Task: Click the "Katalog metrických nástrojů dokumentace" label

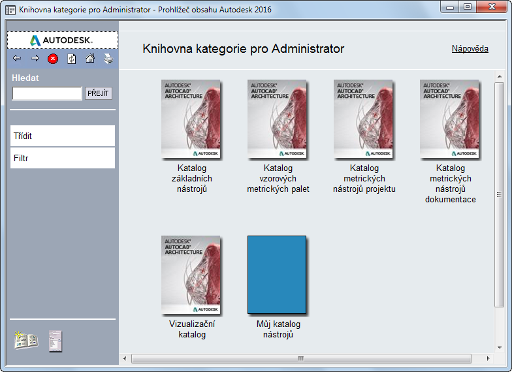Action: tap(451, 184)
